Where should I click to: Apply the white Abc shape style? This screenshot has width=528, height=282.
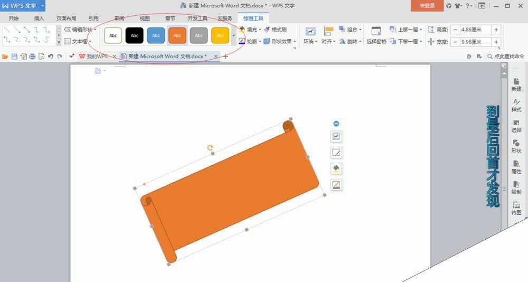[x=113, y=35]
